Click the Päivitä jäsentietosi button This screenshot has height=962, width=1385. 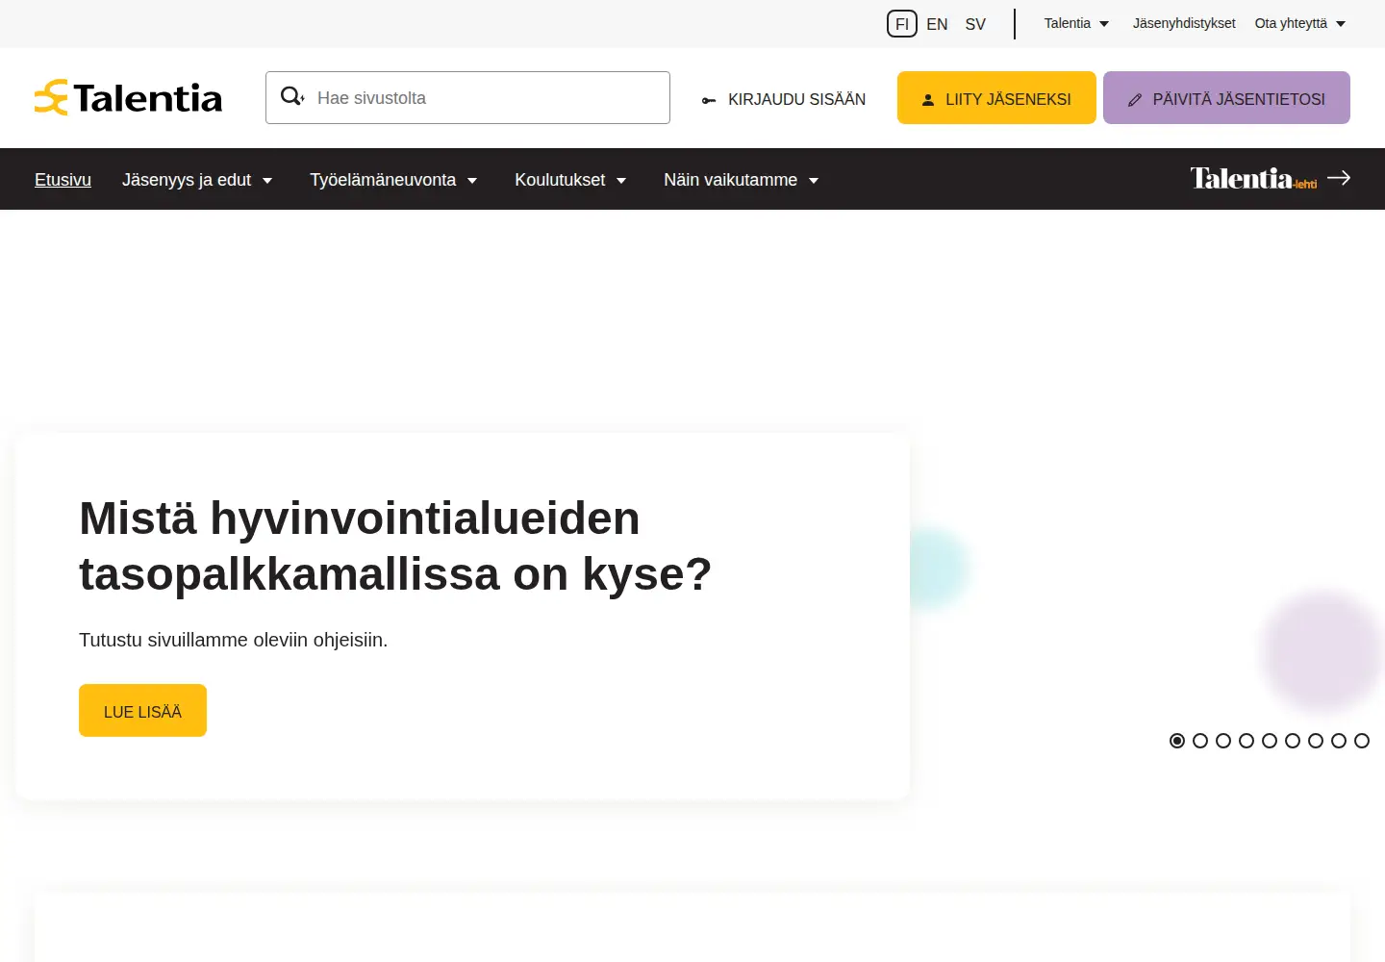tap(1226, 98)
